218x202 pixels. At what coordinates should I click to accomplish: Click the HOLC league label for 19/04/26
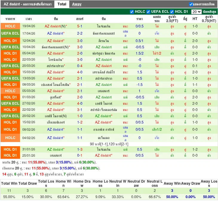point(10,26)
